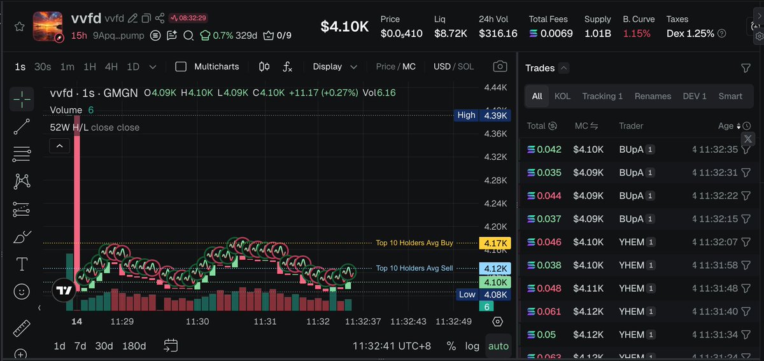The height and width of the screenshot is (361, 764).
Task: Open the go-to-date calendar icon
Action: coord(170,346)
